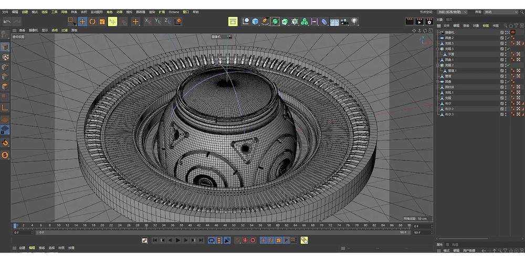Image resolution: width=525 pixels, height=262 pixels.
Task: Click the 摄像机 label above the viewport
Action: (x=216, y=37)
